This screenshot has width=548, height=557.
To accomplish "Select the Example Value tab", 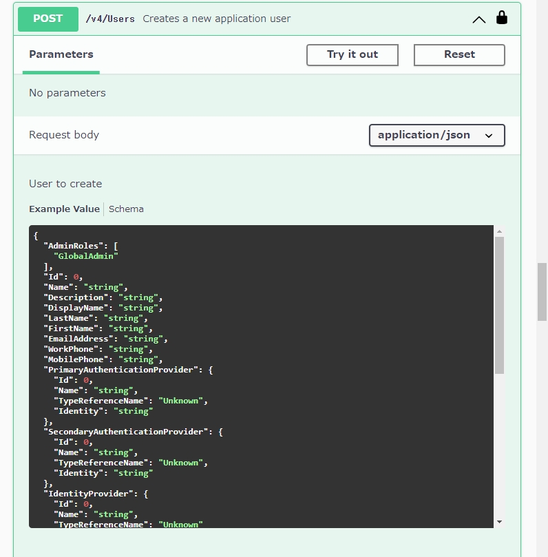I will point(64,209).
